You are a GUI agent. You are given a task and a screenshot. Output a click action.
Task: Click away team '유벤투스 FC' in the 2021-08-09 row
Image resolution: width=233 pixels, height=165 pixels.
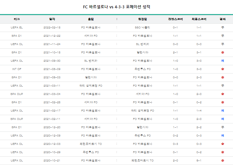tap(142, 69)
